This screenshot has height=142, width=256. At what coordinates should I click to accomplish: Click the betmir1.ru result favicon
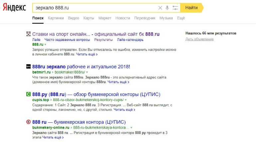point(28,67)
